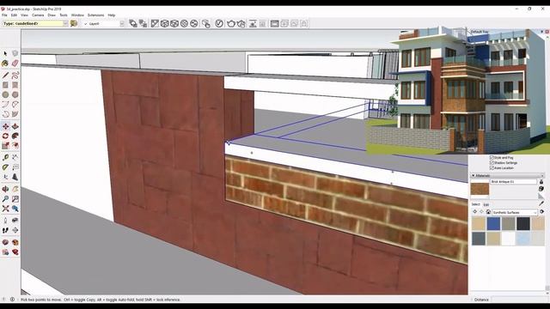Open the File menu
Screen dimensions: 550x309
(4, 15)
